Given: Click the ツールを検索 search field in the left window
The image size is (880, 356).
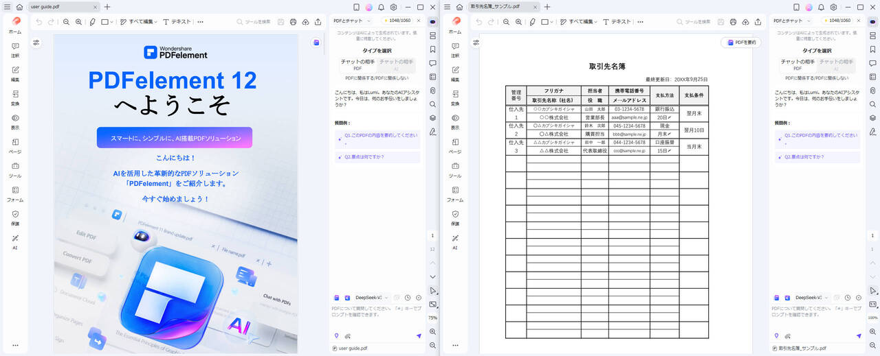Looking at the screenshot, I should point(254,22).
